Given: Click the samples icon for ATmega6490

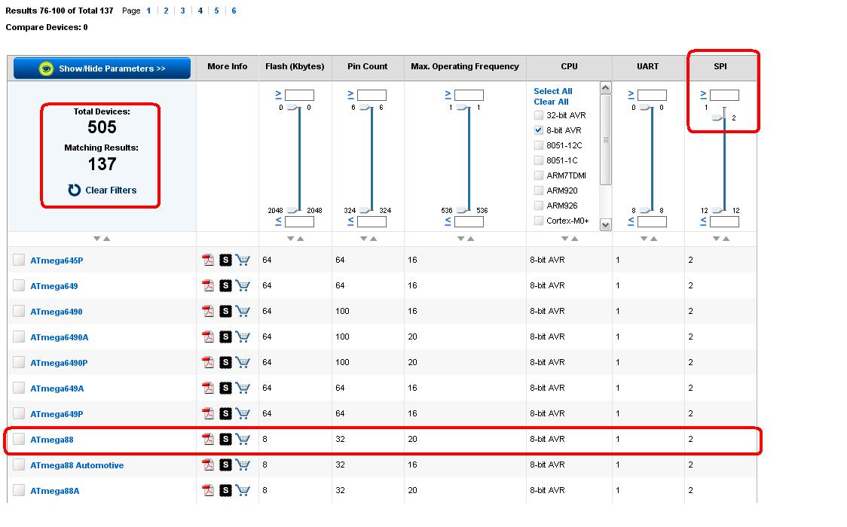Looking at the screenshot, I should click(226, 311).
